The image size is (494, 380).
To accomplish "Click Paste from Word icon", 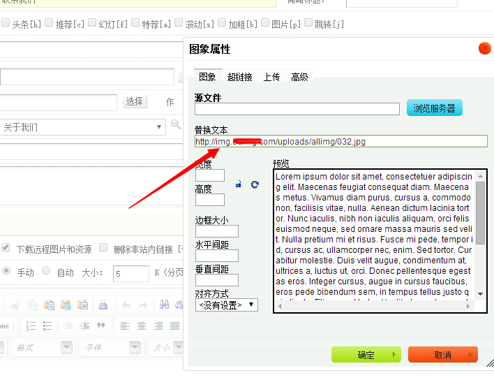I will [82, 305].
